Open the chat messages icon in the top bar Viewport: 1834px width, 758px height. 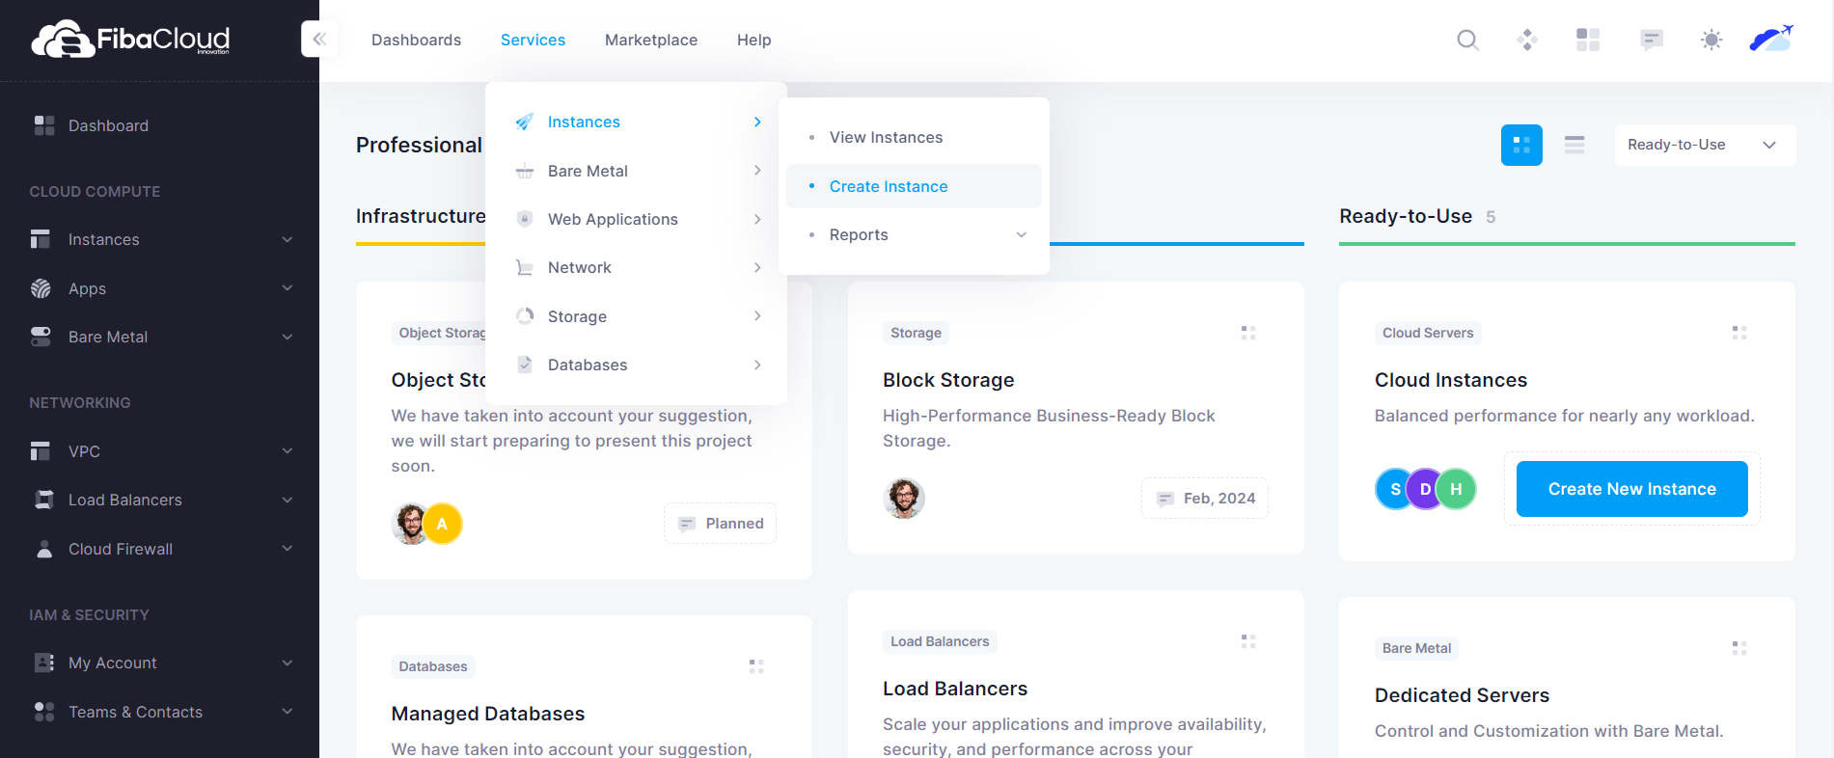1652,40
